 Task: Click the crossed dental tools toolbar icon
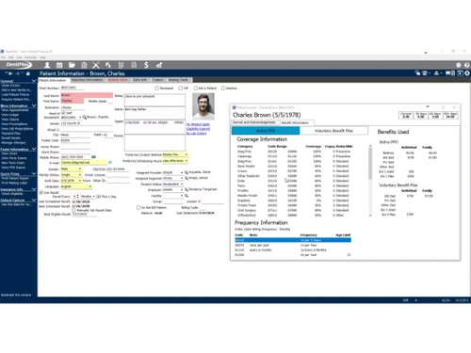[x=96, y=65]
